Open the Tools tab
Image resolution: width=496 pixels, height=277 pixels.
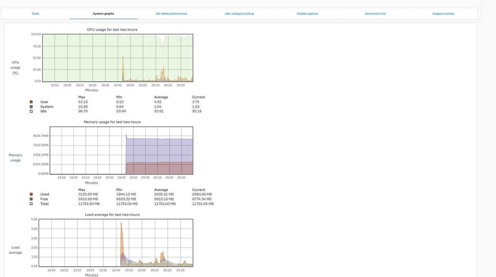(x=35, y=13)
